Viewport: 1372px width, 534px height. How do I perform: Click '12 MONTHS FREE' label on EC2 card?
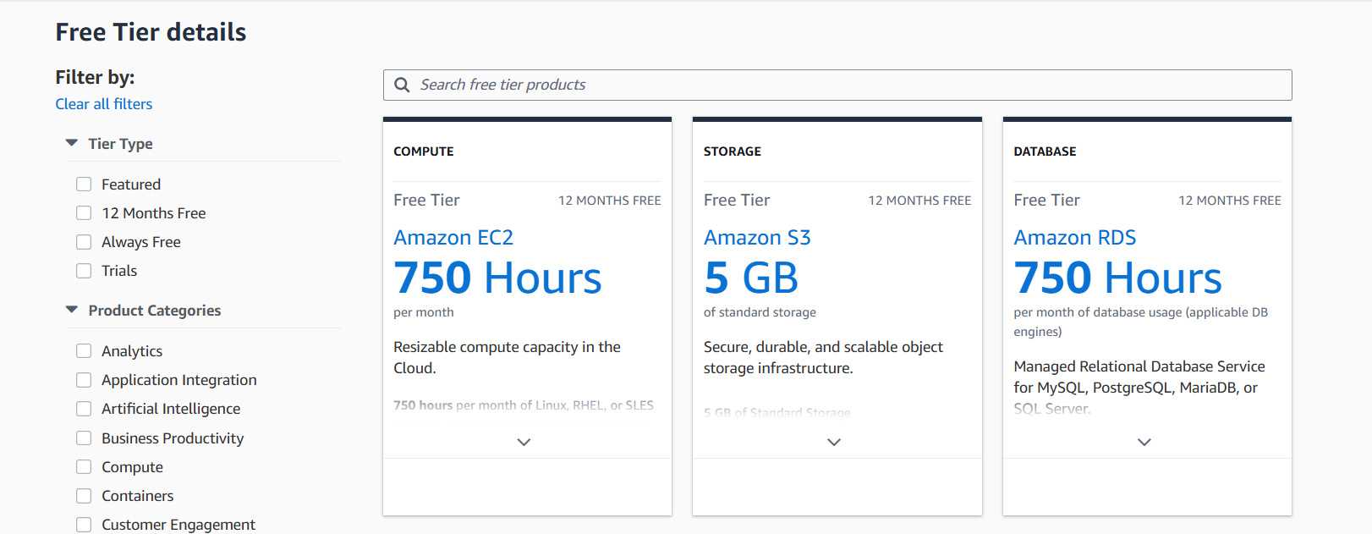610,201
